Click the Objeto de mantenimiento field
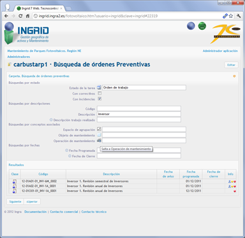This screenshot has height=238, width=245. coord(144,135)
